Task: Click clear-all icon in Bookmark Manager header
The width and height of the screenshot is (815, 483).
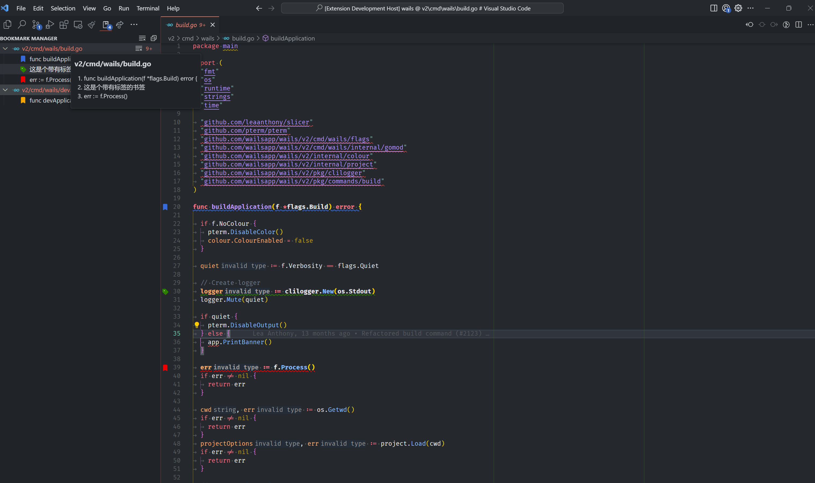Action: [142, 38]
